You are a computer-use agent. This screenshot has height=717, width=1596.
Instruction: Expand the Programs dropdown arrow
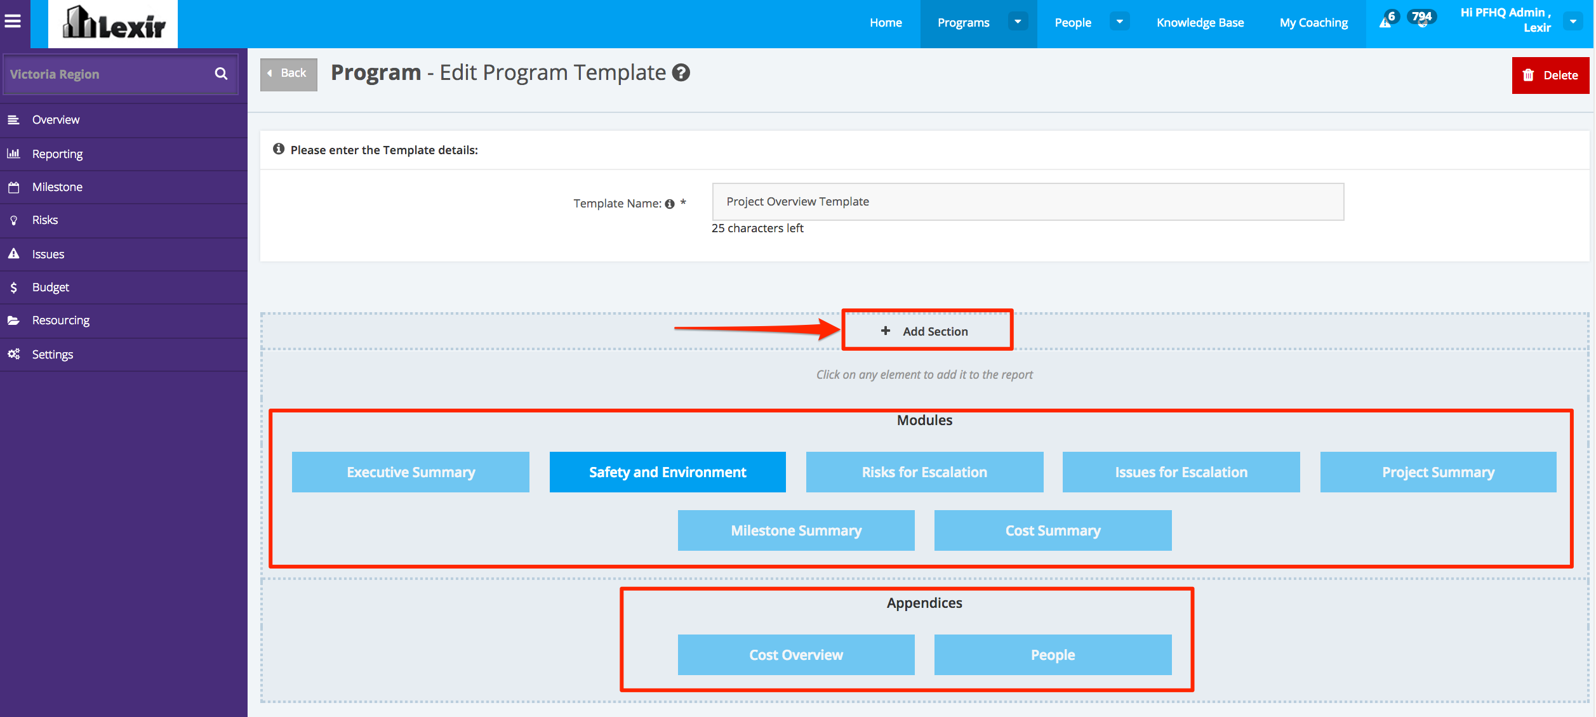(1018, 22)
